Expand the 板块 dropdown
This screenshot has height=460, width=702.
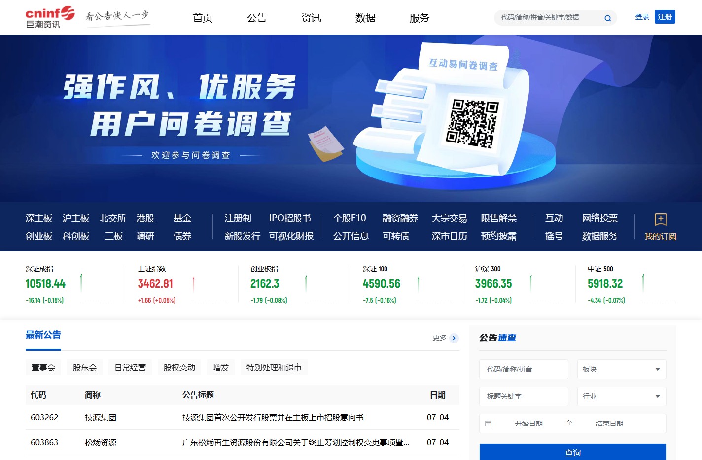(622, 369)
